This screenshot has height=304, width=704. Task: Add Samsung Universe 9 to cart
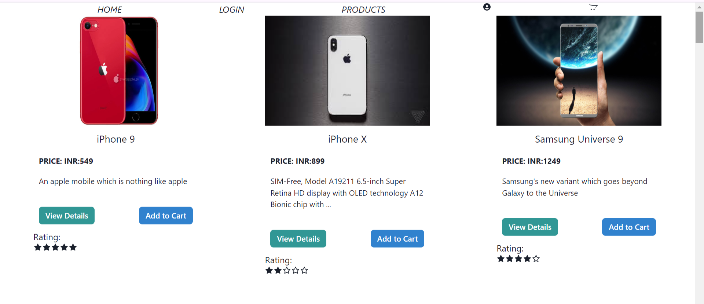click(x=629, y=227)
